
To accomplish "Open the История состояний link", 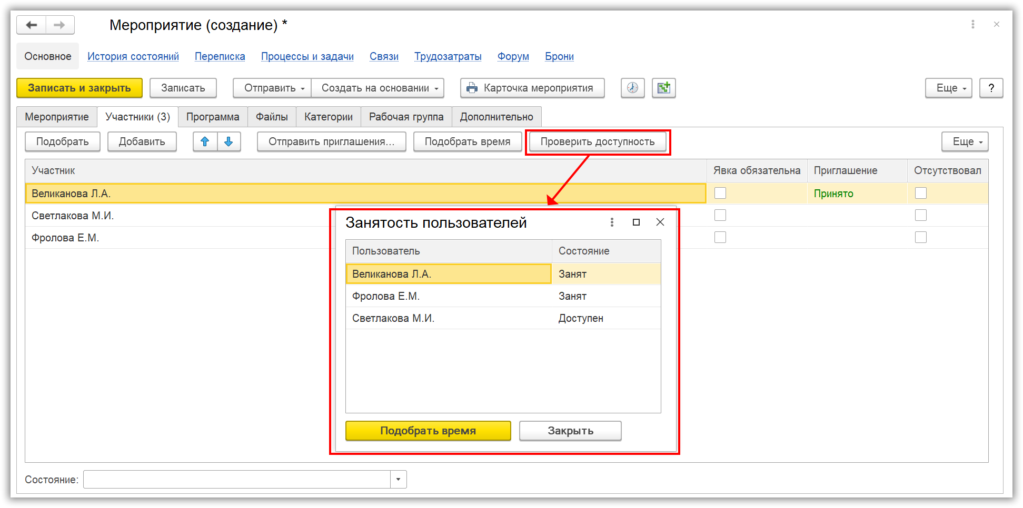I will pos(133,56).
